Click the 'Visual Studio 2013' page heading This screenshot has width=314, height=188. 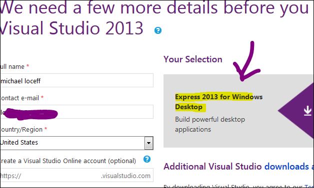pyautogui.click(x=71, y=28)
